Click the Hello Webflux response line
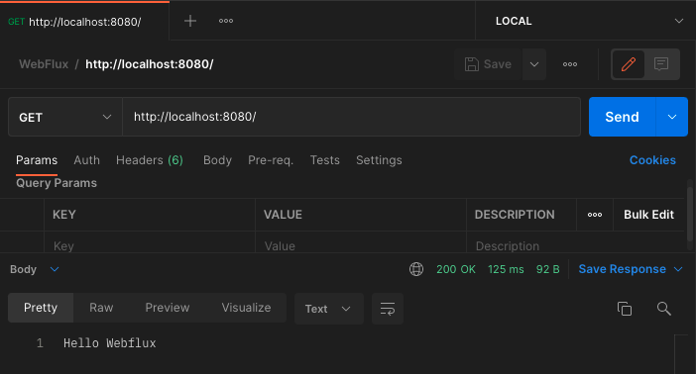This screenshot has width=696, height=374. pyautogui.click(x=110, y=343)
